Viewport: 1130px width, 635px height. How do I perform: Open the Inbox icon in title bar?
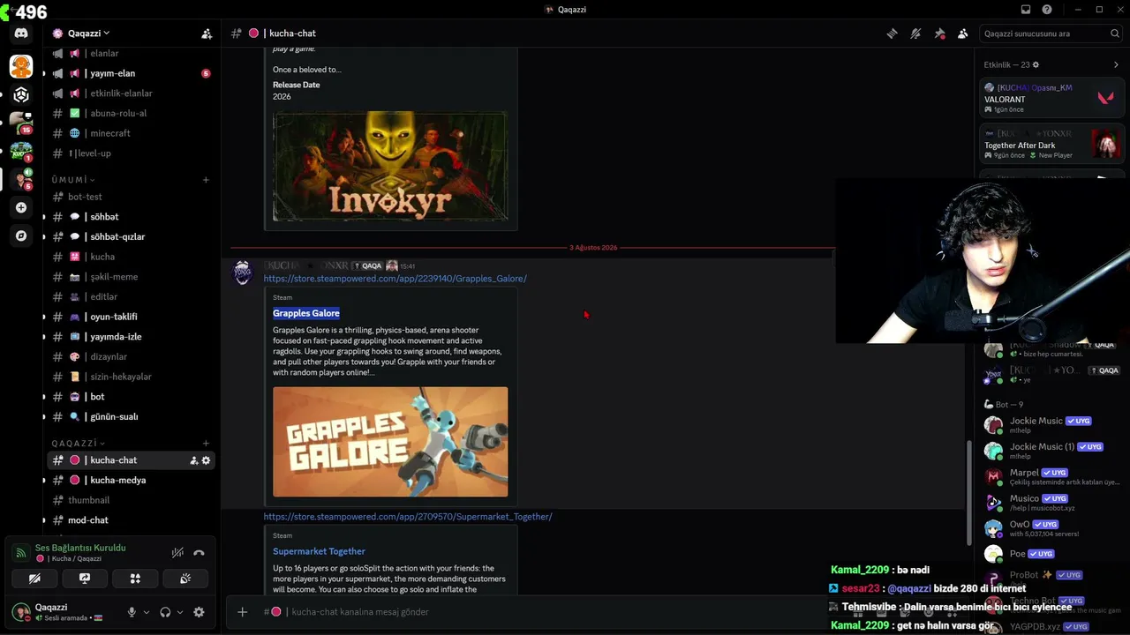pos(1026,10)
